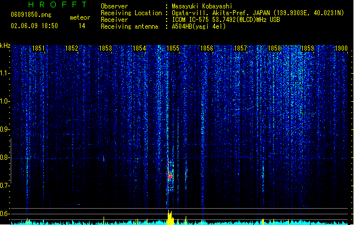The width and height of the screenshot is (354, 225).
Task: Click the 1.0 frequency axis label
Action: tap(5, 101)
